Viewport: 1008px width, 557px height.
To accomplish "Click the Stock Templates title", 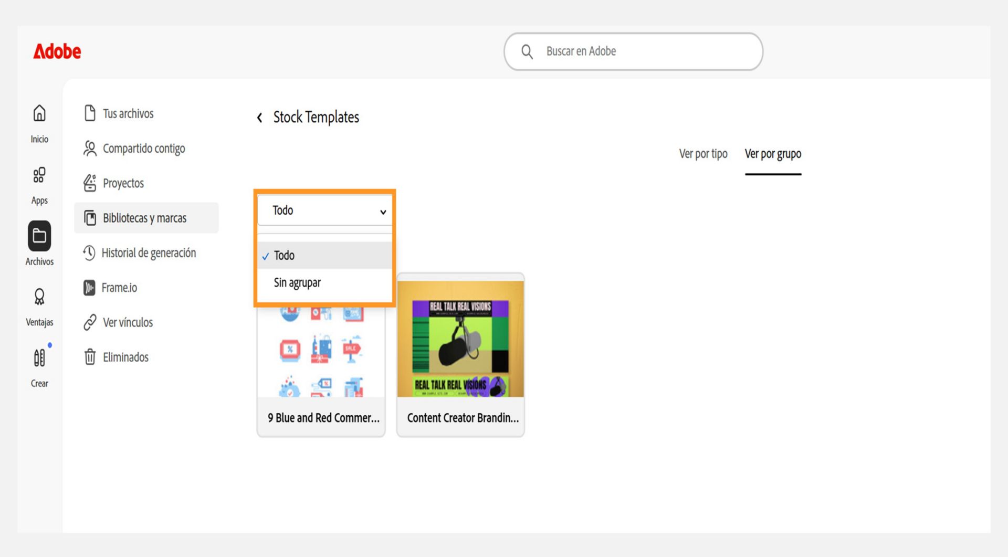I will coord(316,117).
